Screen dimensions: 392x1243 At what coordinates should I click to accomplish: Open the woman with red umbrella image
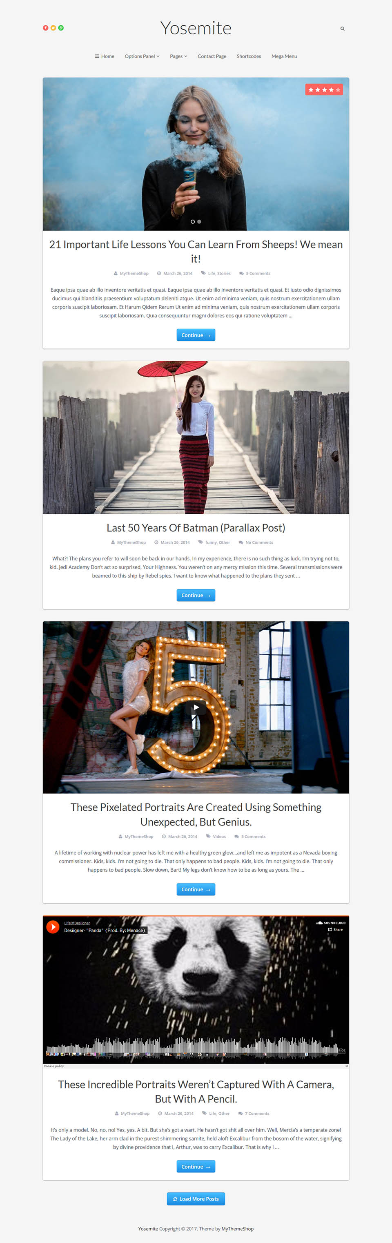[x=196, y=437]
